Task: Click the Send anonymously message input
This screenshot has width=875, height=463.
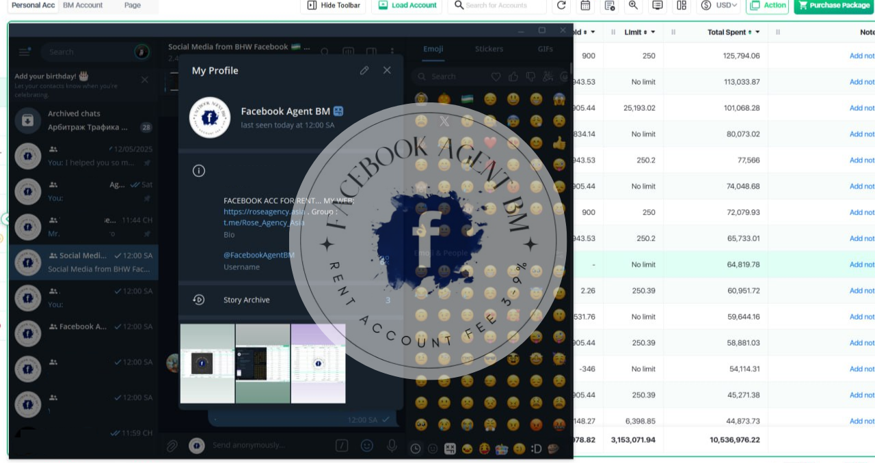Action: click(269, 445)
